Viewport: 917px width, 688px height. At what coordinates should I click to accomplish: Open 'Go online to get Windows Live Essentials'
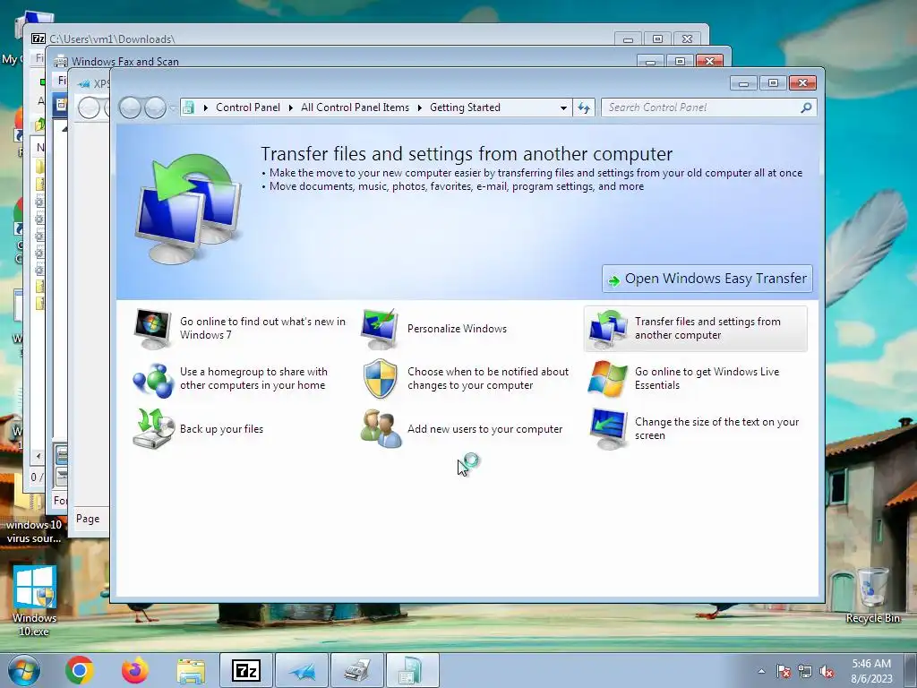point(707,379)
